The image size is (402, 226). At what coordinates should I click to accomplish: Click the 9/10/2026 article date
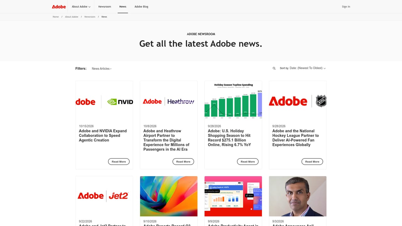click(150, 221)
